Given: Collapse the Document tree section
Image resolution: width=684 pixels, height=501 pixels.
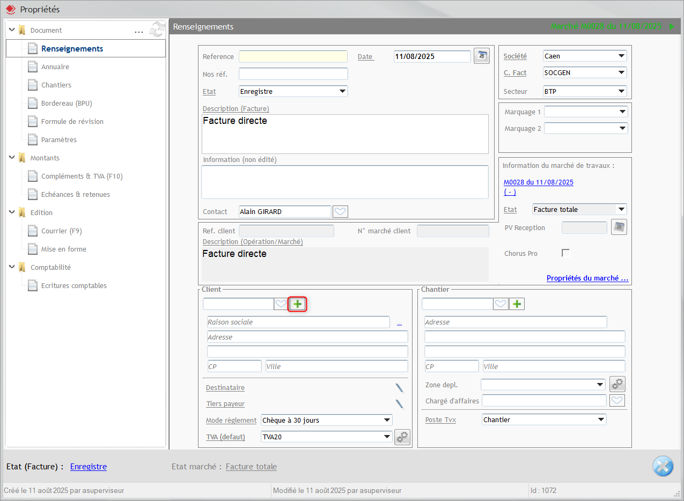Looking at the screenshot, I should coord(12,30).
